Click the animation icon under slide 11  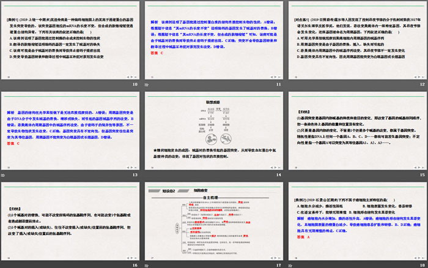coord(147,84)
